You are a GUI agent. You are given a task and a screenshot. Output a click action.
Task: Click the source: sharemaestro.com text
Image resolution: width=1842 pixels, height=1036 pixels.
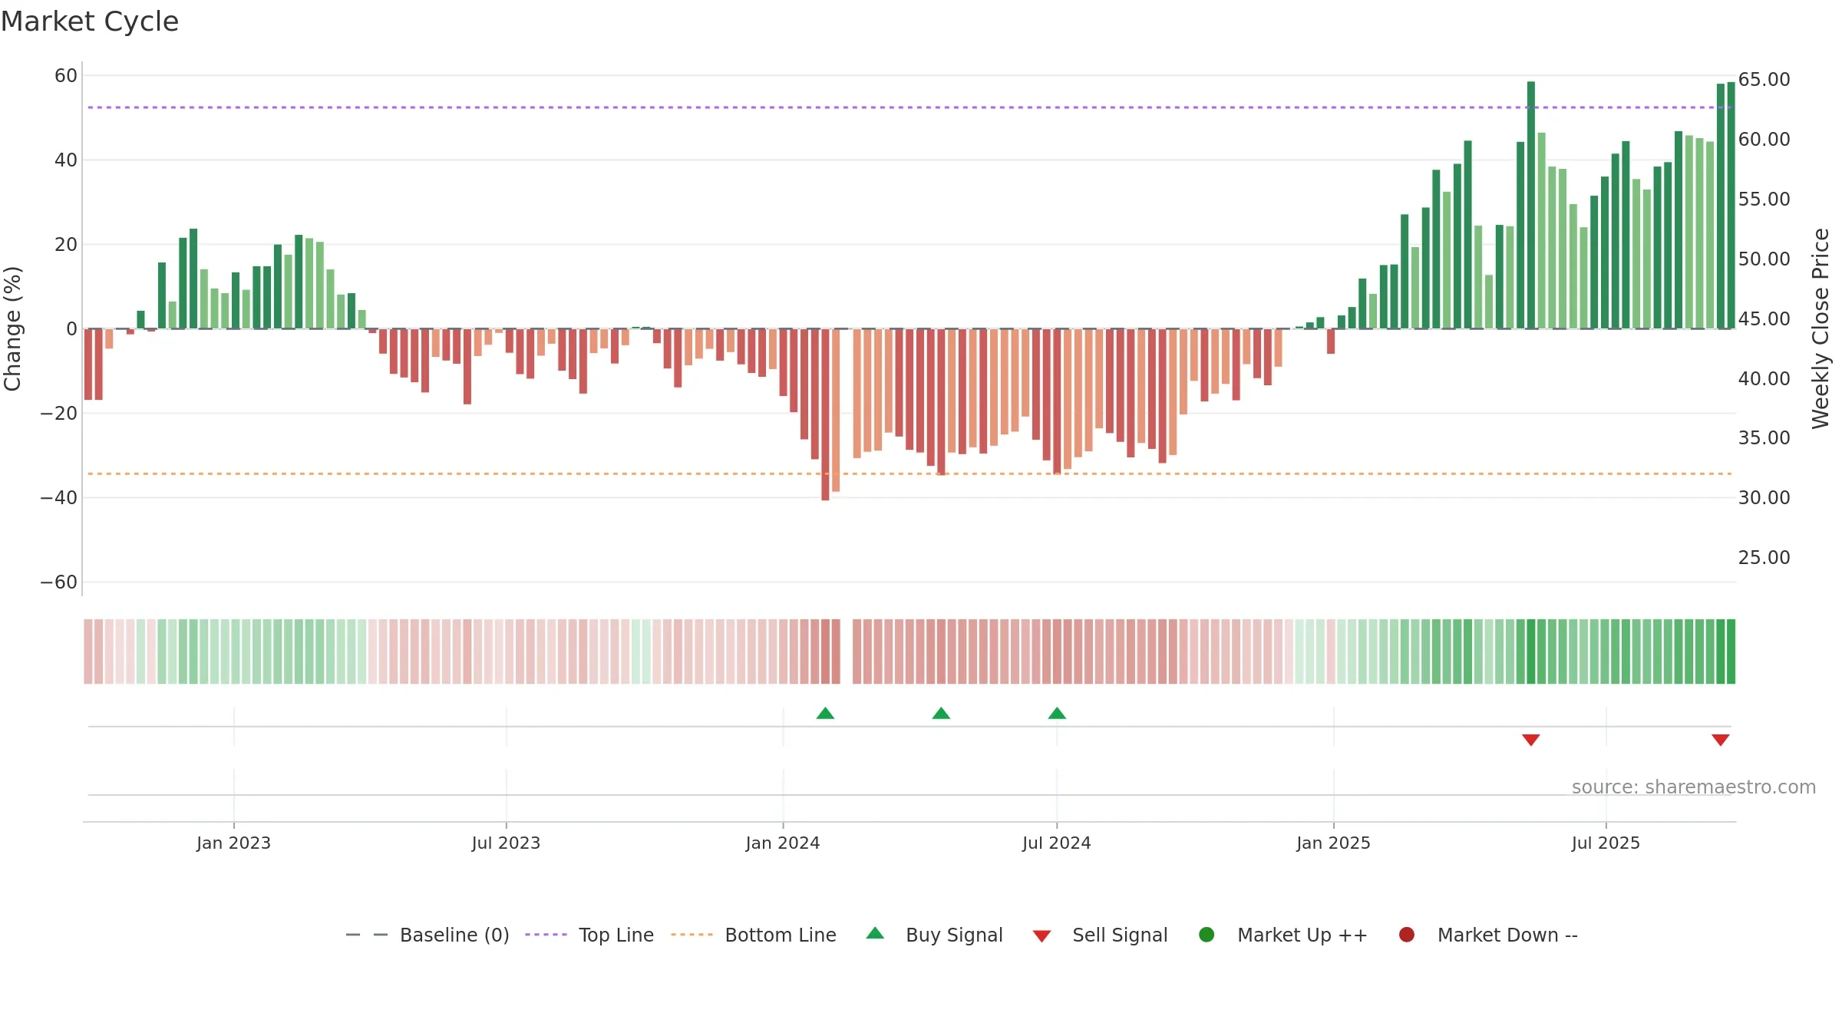coord(1694,787)
